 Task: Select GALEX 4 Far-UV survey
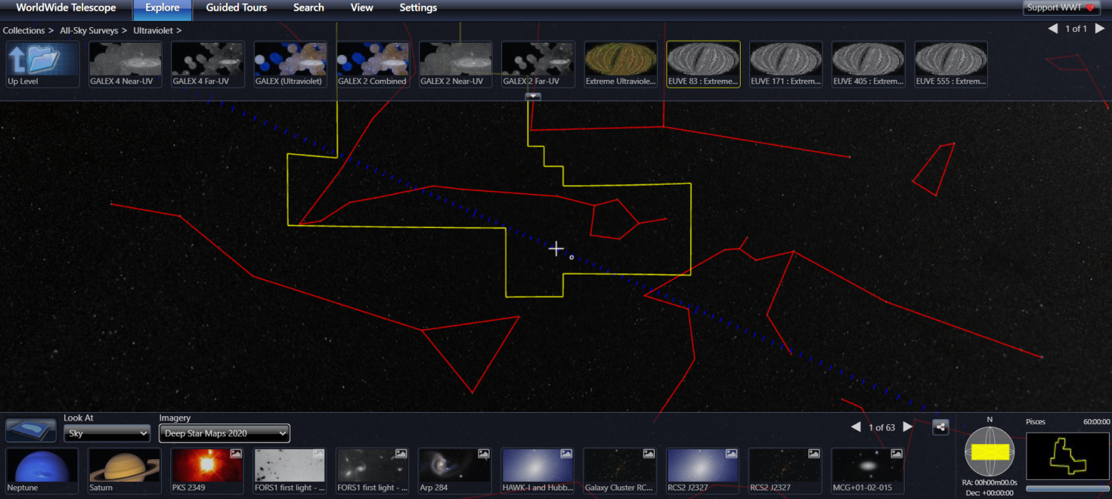208,64
